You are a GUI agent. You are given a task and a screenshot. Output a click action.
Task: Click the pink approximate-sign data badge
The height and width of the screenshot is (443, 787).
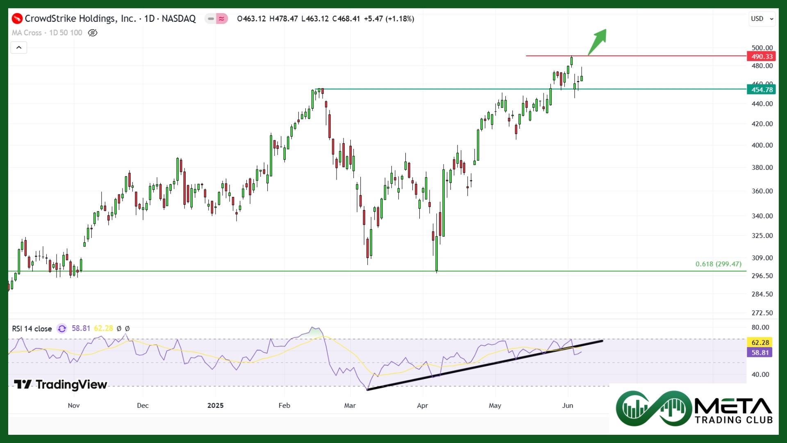click(222, 18)
